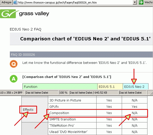Click 'N/A' in the DVD MovieWriter row
This screenshot has width=153, height=135.
[x=135, y=132]
